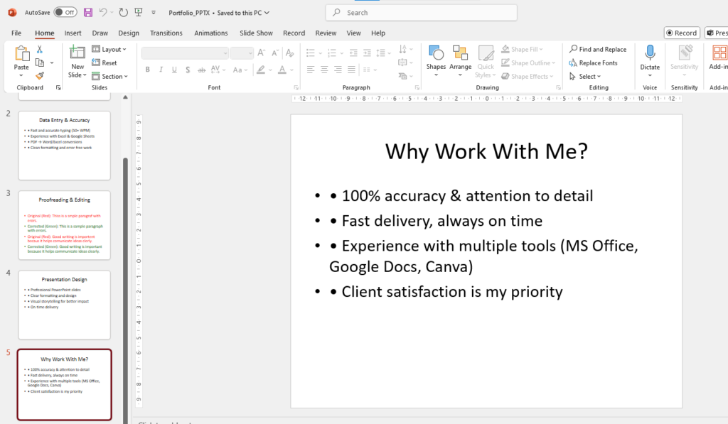Click Clear All Formatting icon
The image size is (728, 424).
click(290, 53)
